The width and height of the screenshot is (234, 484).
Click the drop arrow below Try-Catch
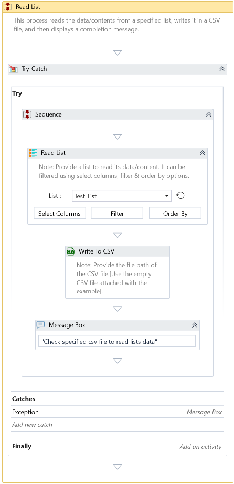118,466
